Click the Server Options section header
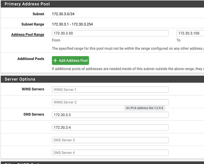The width and height of the screenshot is (204, 164). 20,79
